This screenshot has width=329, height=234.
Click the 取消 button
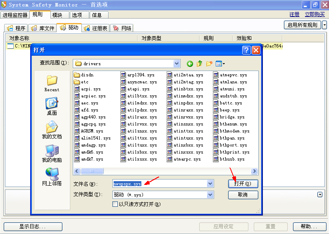(243, 195)
